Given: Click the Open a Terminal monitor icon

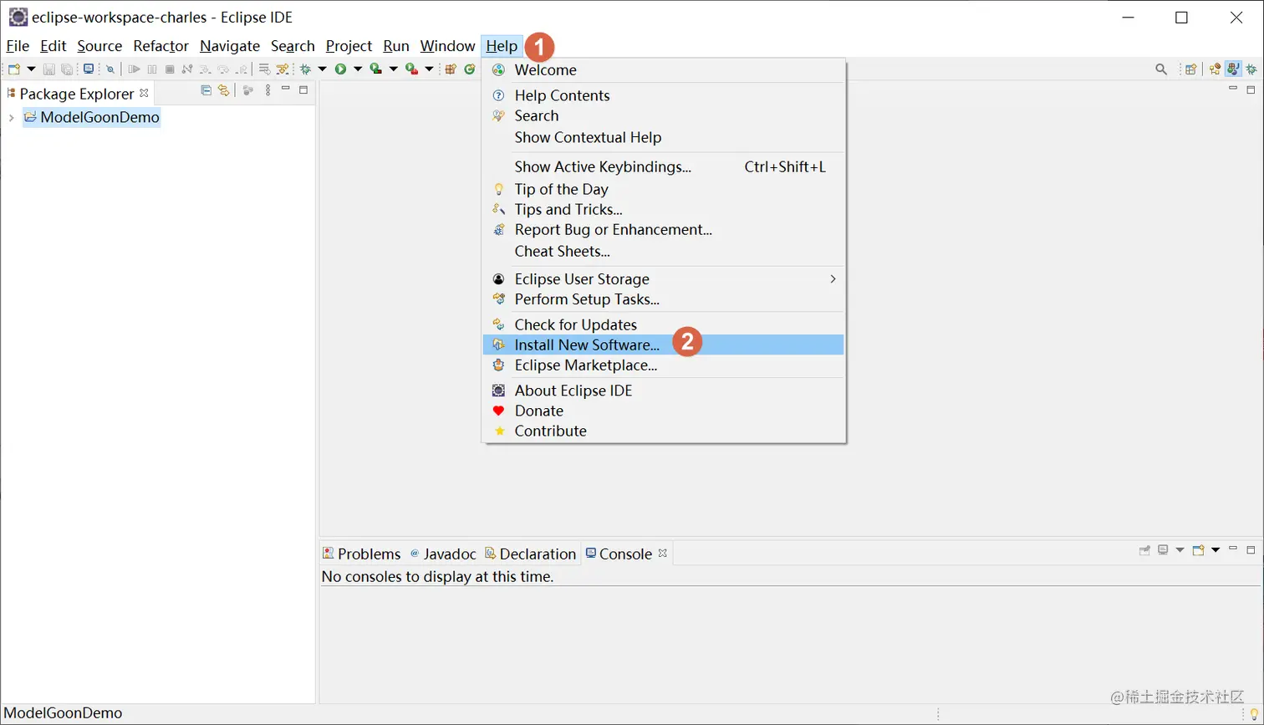Looking at the screenshot, I should pyautogui.click(x=88, y=69).
